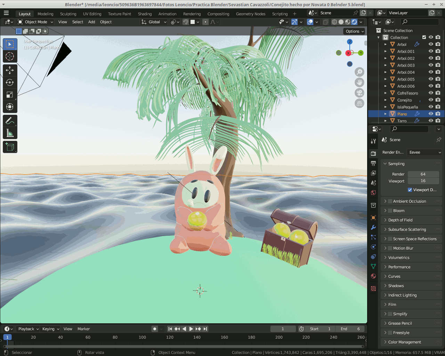Viewport: 445px width, 356px height.
Task: Open the Add menu
Action: click(x=91, y=22)
